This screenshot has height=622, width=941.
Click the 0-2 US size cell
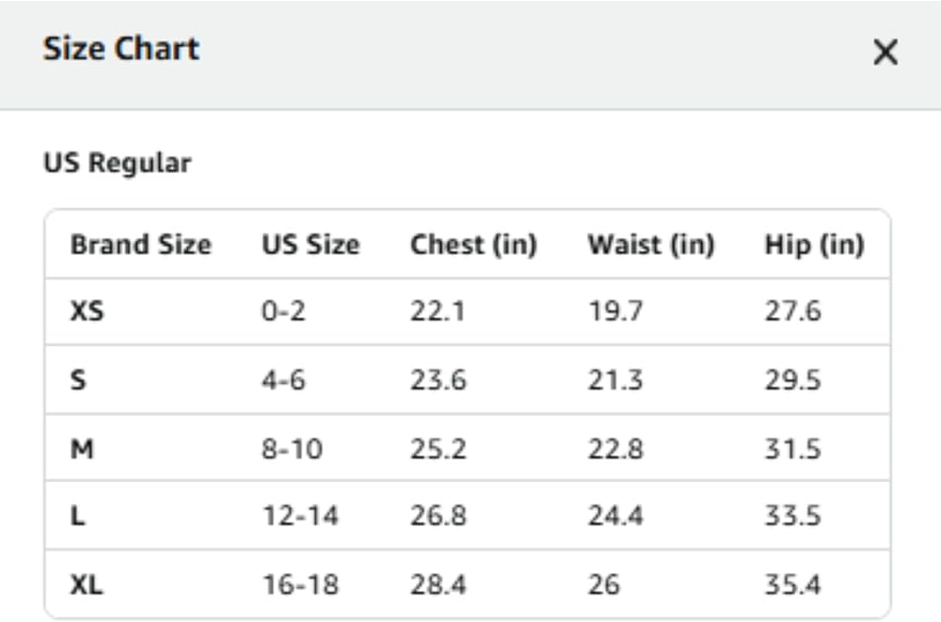(283, 311)
